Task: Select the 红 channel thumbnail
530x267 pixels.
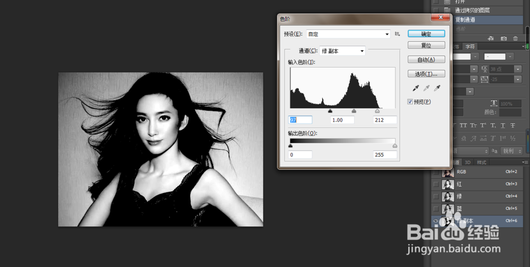Action: pos(448,184)
